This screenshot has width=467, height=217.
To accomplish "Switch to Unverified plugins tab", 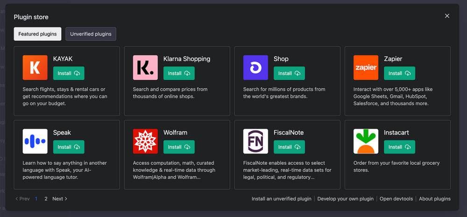I will click(x=91, y=34).
